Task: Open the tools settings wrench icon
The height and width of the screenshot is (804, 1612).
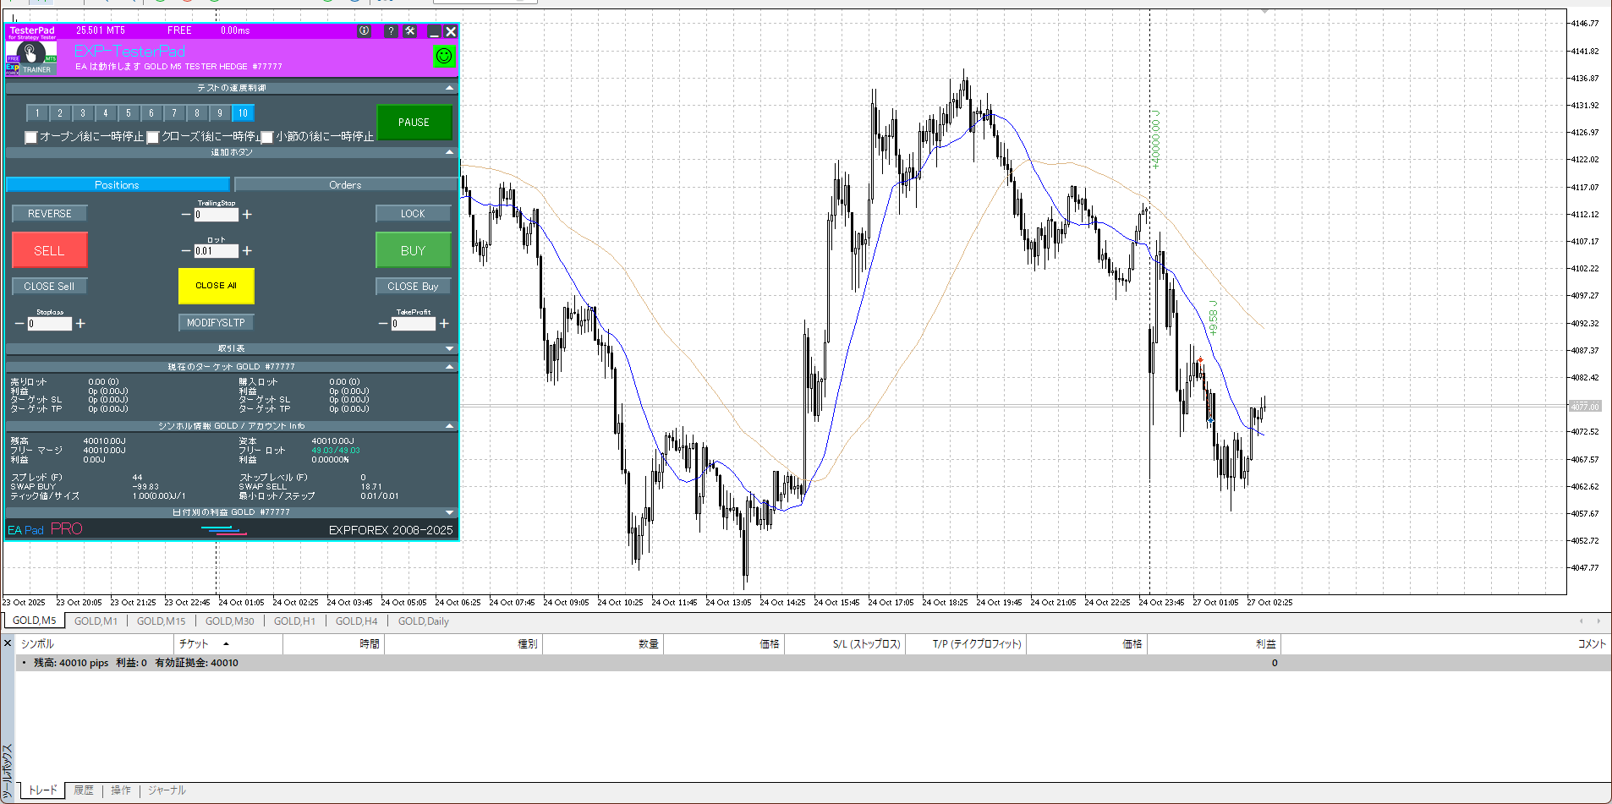Action: (410, 30)
